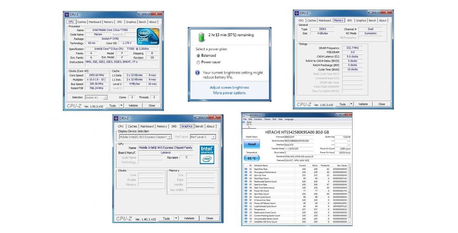Image resolution: width=458 pixels, height=233 pixels.
Task: Click the Lenovo board manufacturer value
Action: click(166, 153)
